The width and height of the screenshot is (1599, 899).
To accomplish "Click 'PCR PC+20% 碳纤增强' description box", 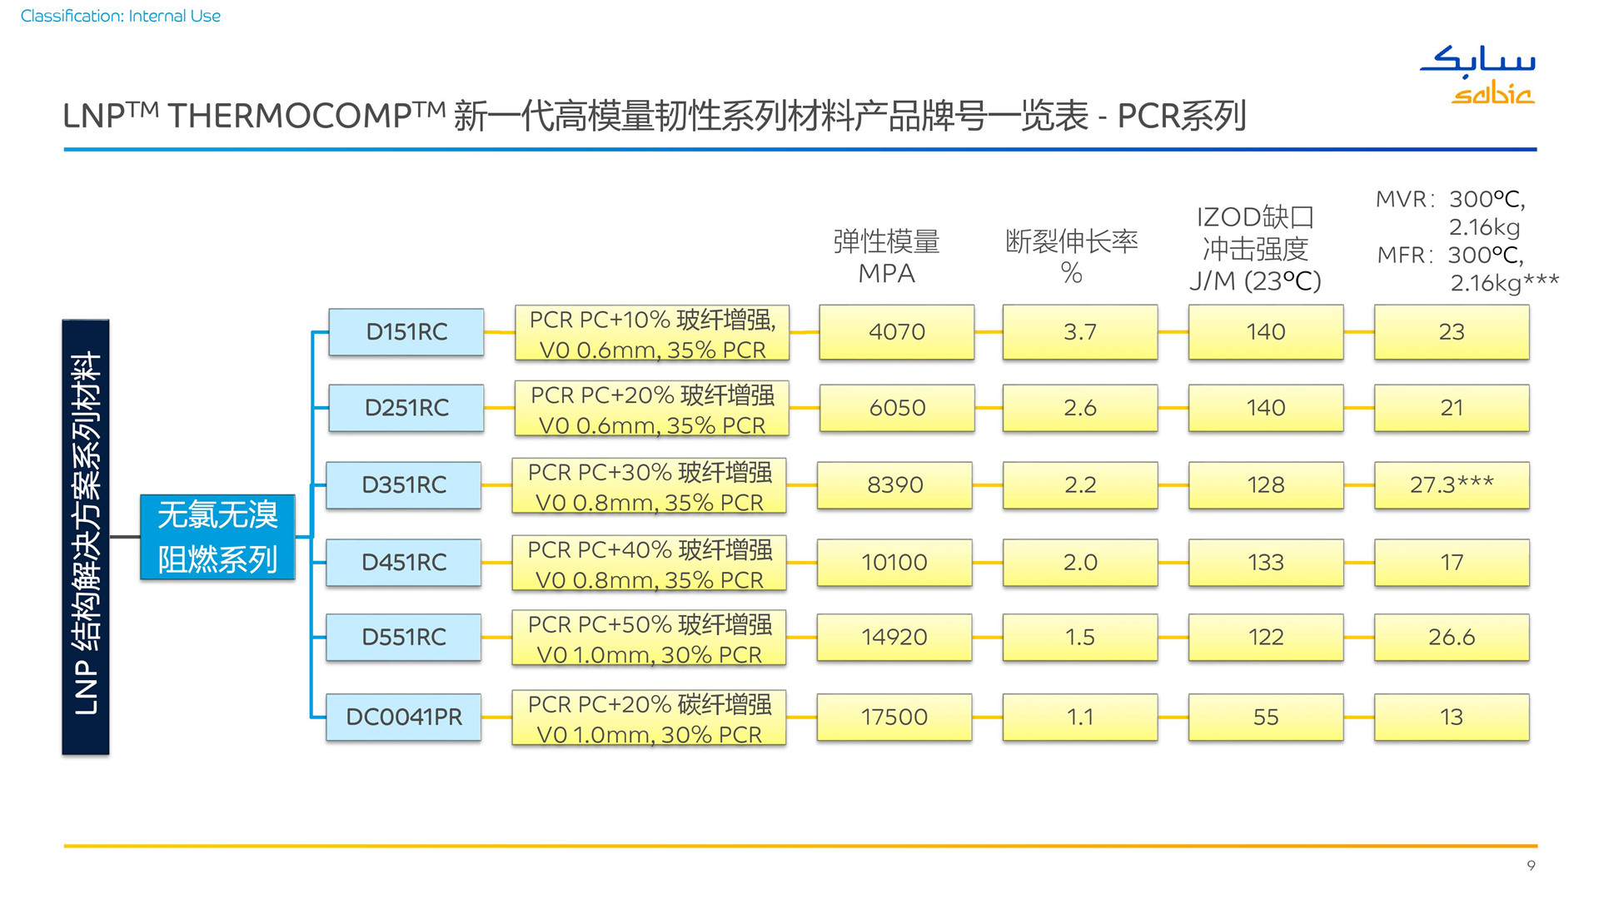I will point(650,718).
